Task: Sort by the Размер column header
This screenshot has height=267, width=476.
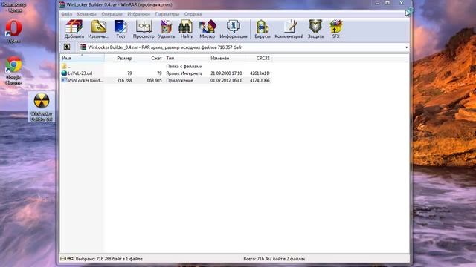Action: coord(119,58)
